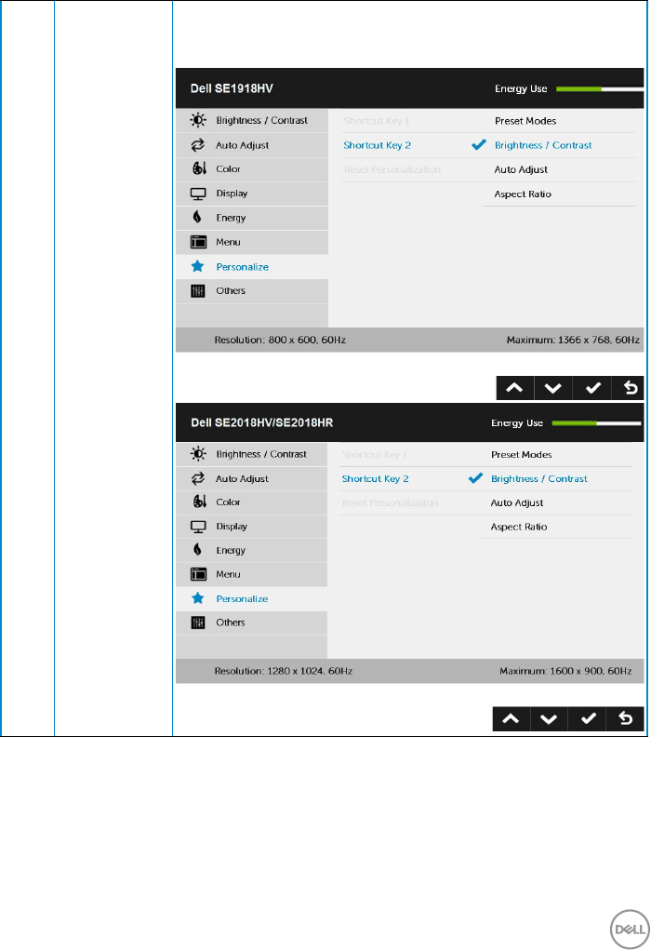The height and width of the screenshot is (950, 651).
Task: Click the 'Dell SE1918HV' title text
Action: point(232,88)
